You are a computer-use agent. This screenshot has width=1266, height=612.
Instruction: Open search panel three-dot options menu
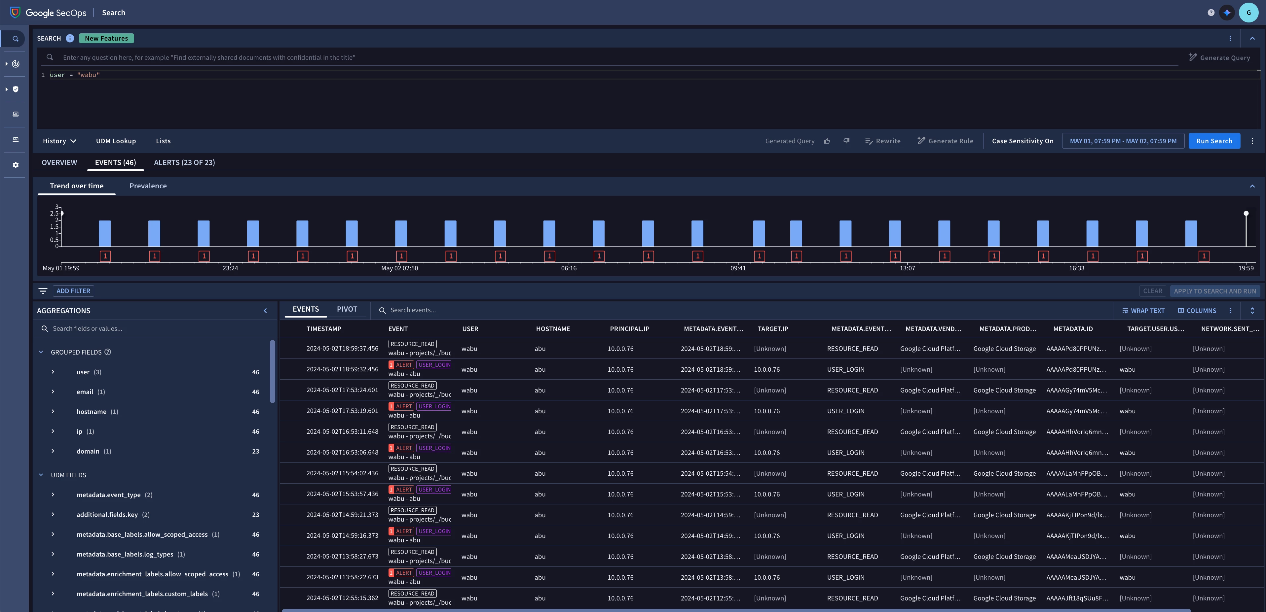tap(1230, 38)
